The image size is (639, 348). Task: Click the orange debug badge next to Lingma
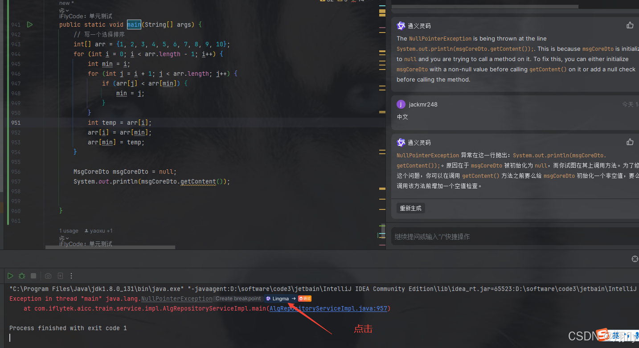(305, 299)
